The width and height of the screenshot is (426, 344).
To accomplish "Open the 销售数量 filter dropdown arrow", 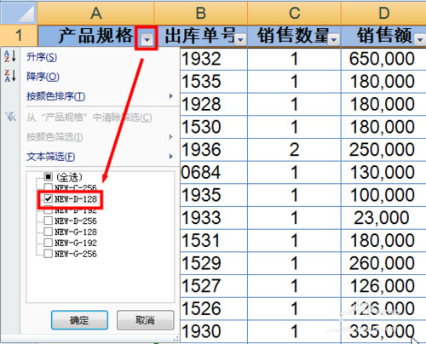I will tap(334, 40).
